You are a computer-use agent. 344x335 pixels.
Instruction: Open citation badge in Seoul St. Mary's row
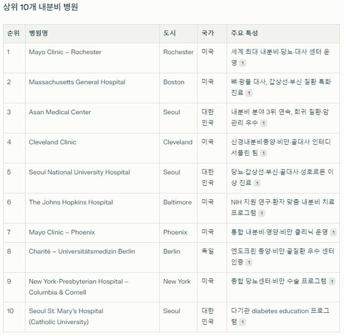pyautogui.click(x=243, y=322)
